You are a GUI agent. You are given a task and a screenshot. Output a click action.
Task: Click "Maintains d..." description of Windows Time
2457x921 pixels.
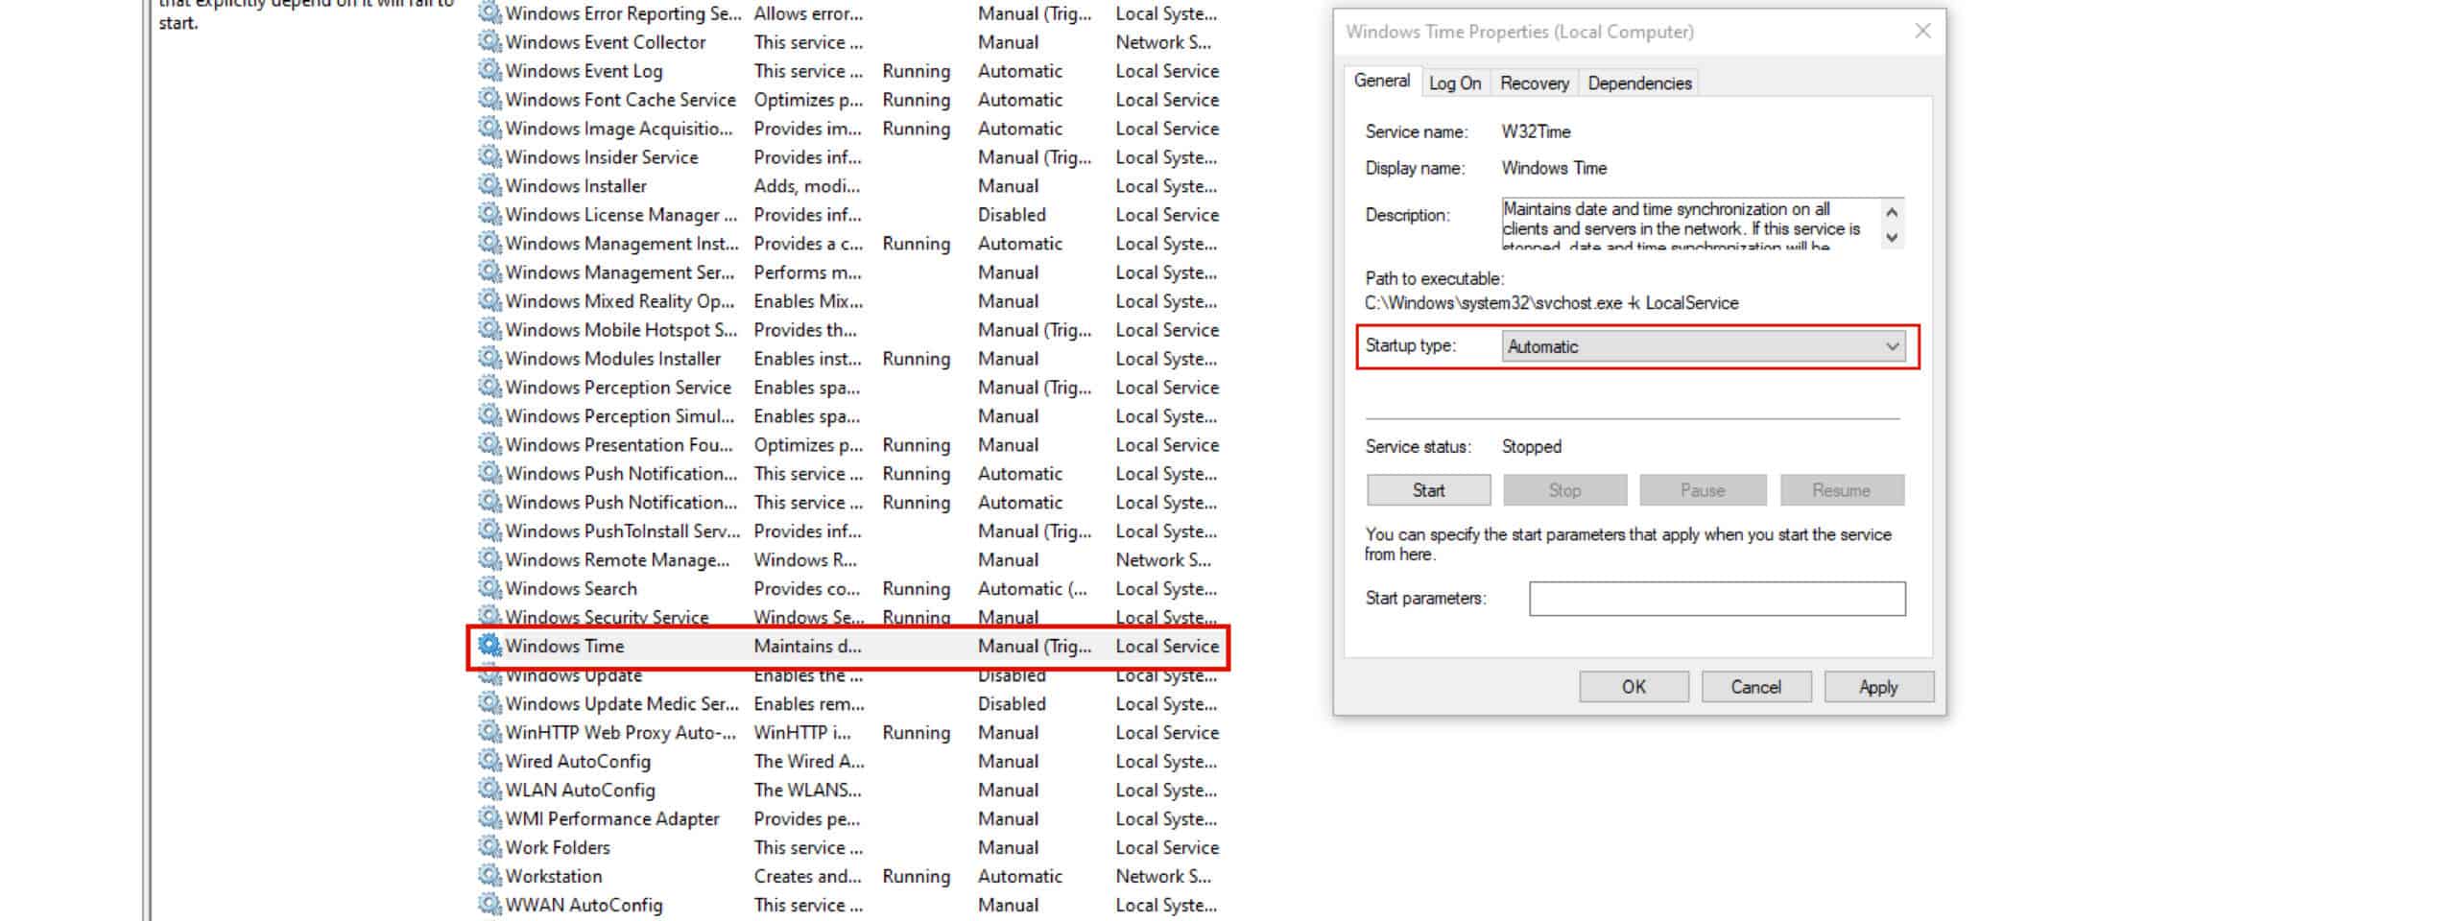[807, 646]
